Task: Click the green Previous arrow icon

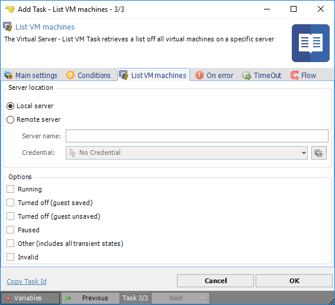Action: [67, 298]
